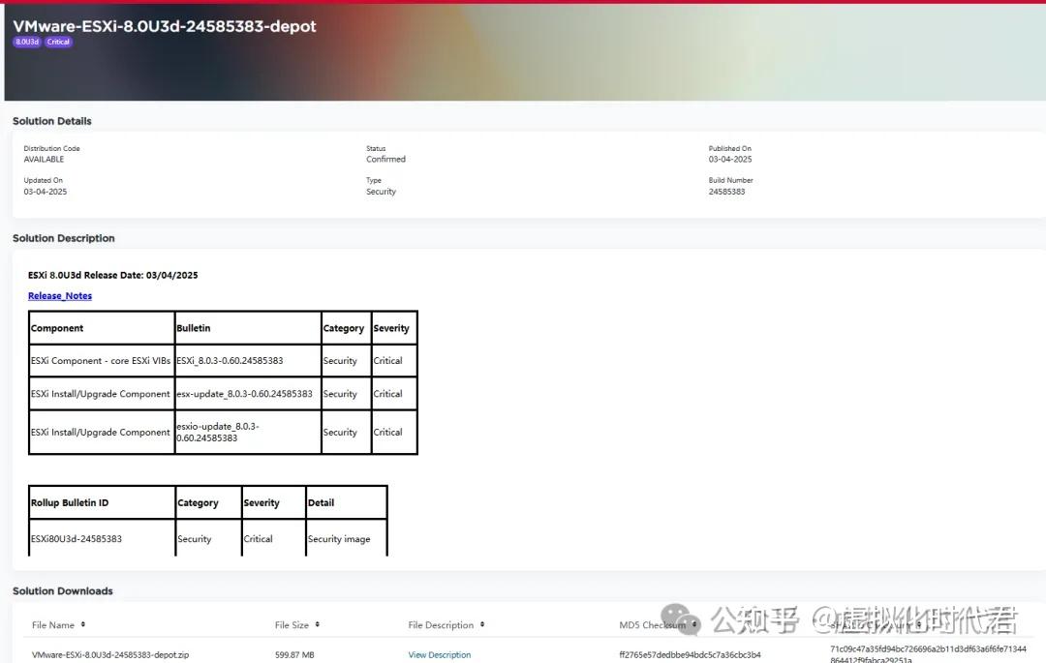Click the File Size column header label

[x=292, y=625]
